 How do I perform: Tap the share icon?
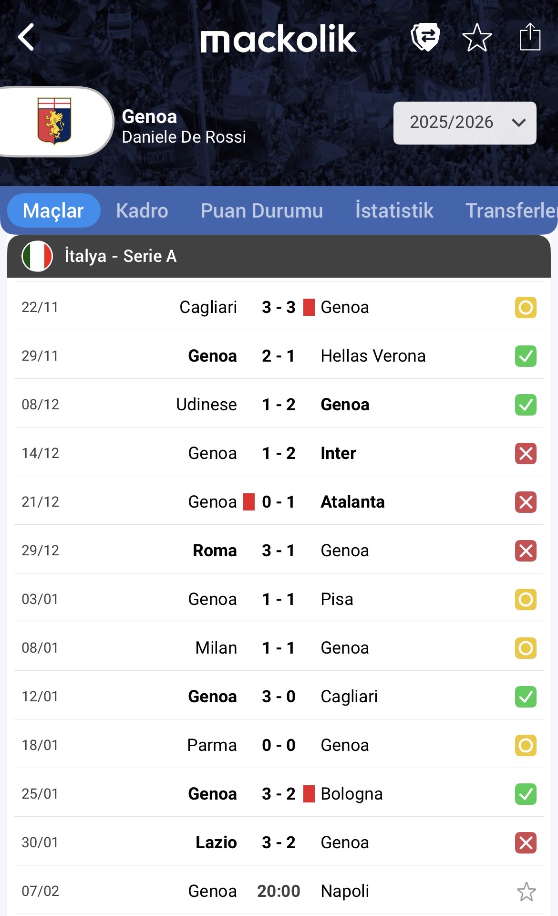coord(529,37)
